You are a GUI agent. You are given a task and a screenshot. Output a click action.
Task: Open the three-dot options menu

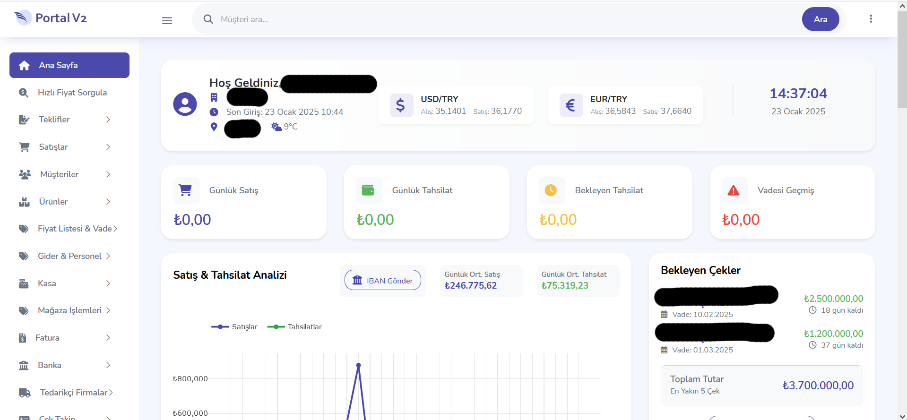click(871, 19)
